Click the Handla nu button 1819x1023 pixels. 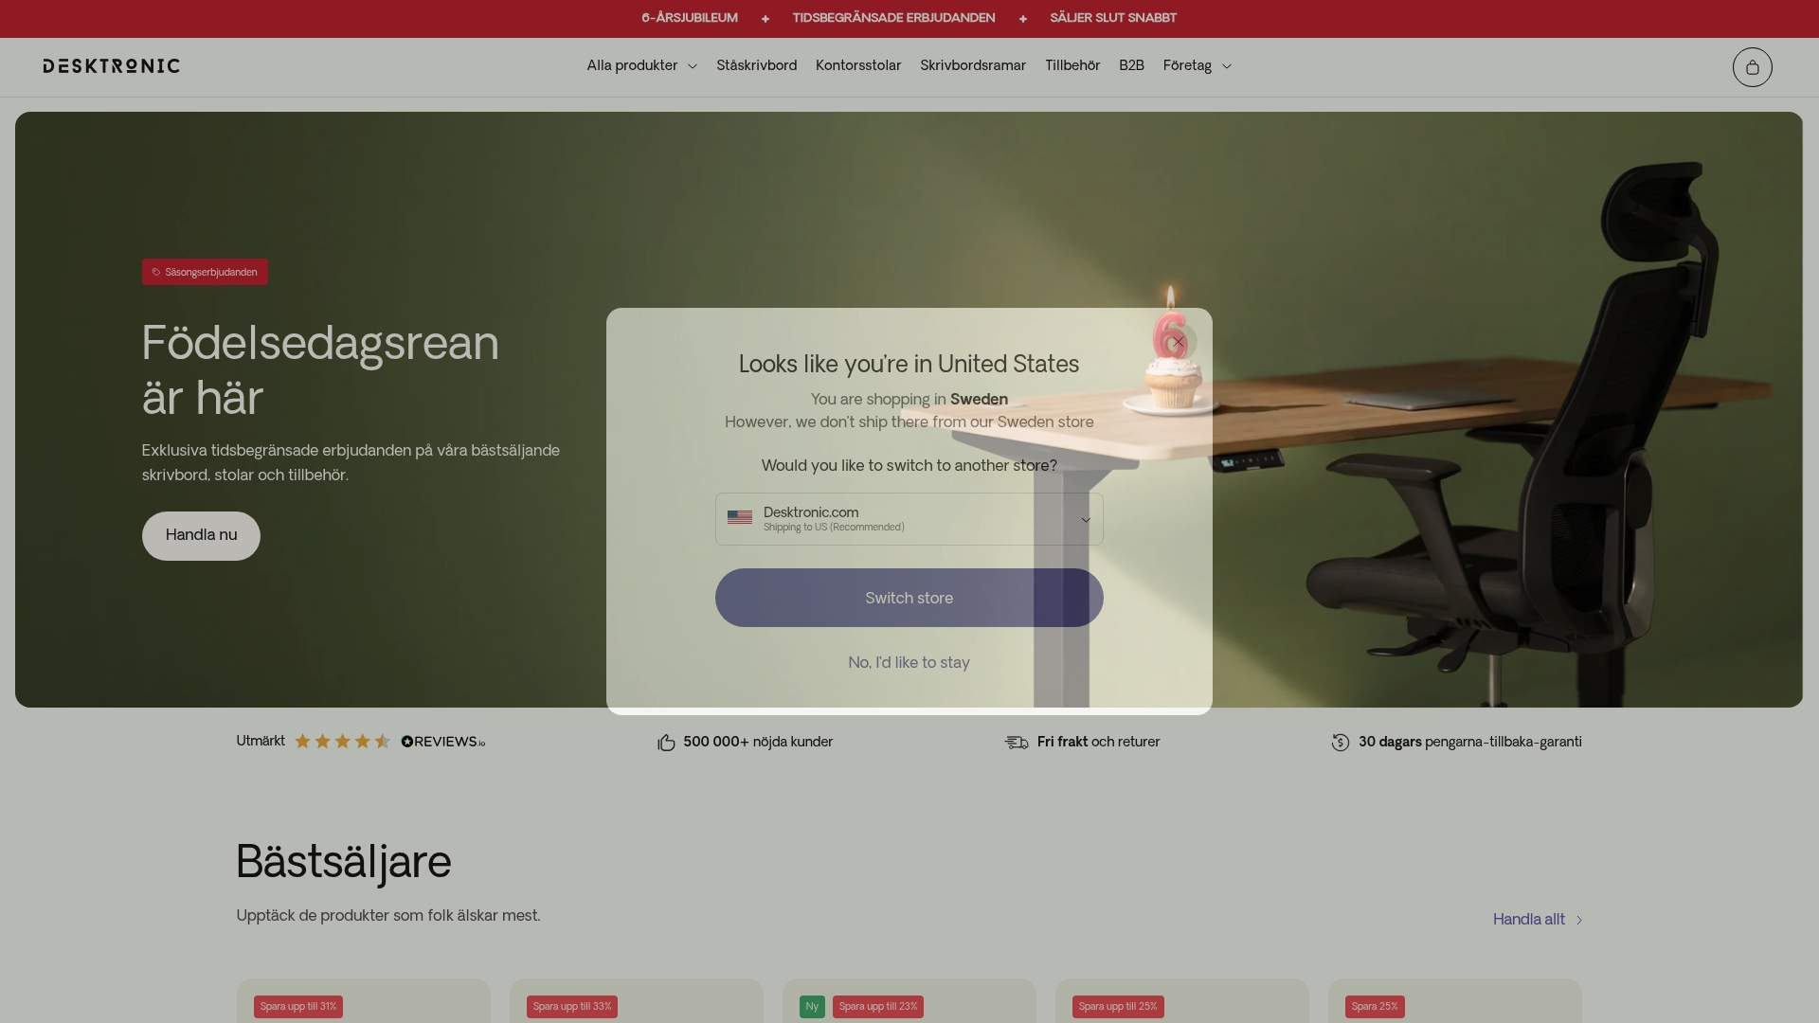(x=200, y=535)
